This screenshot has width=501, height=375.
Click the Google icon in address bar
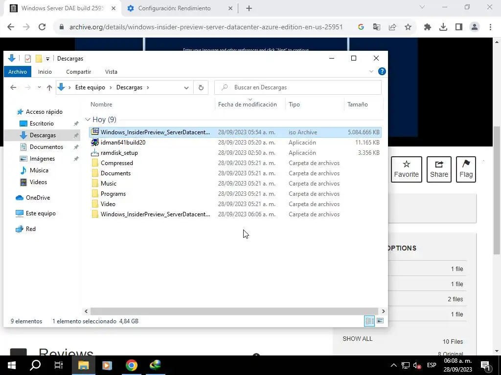click(x=361, y=27)
